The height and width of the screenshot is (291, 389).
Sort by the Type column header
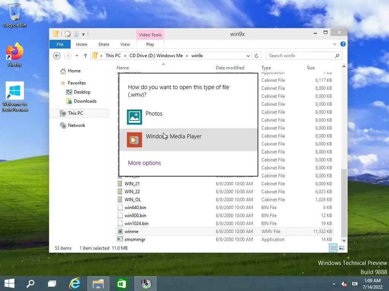(266, 68)
